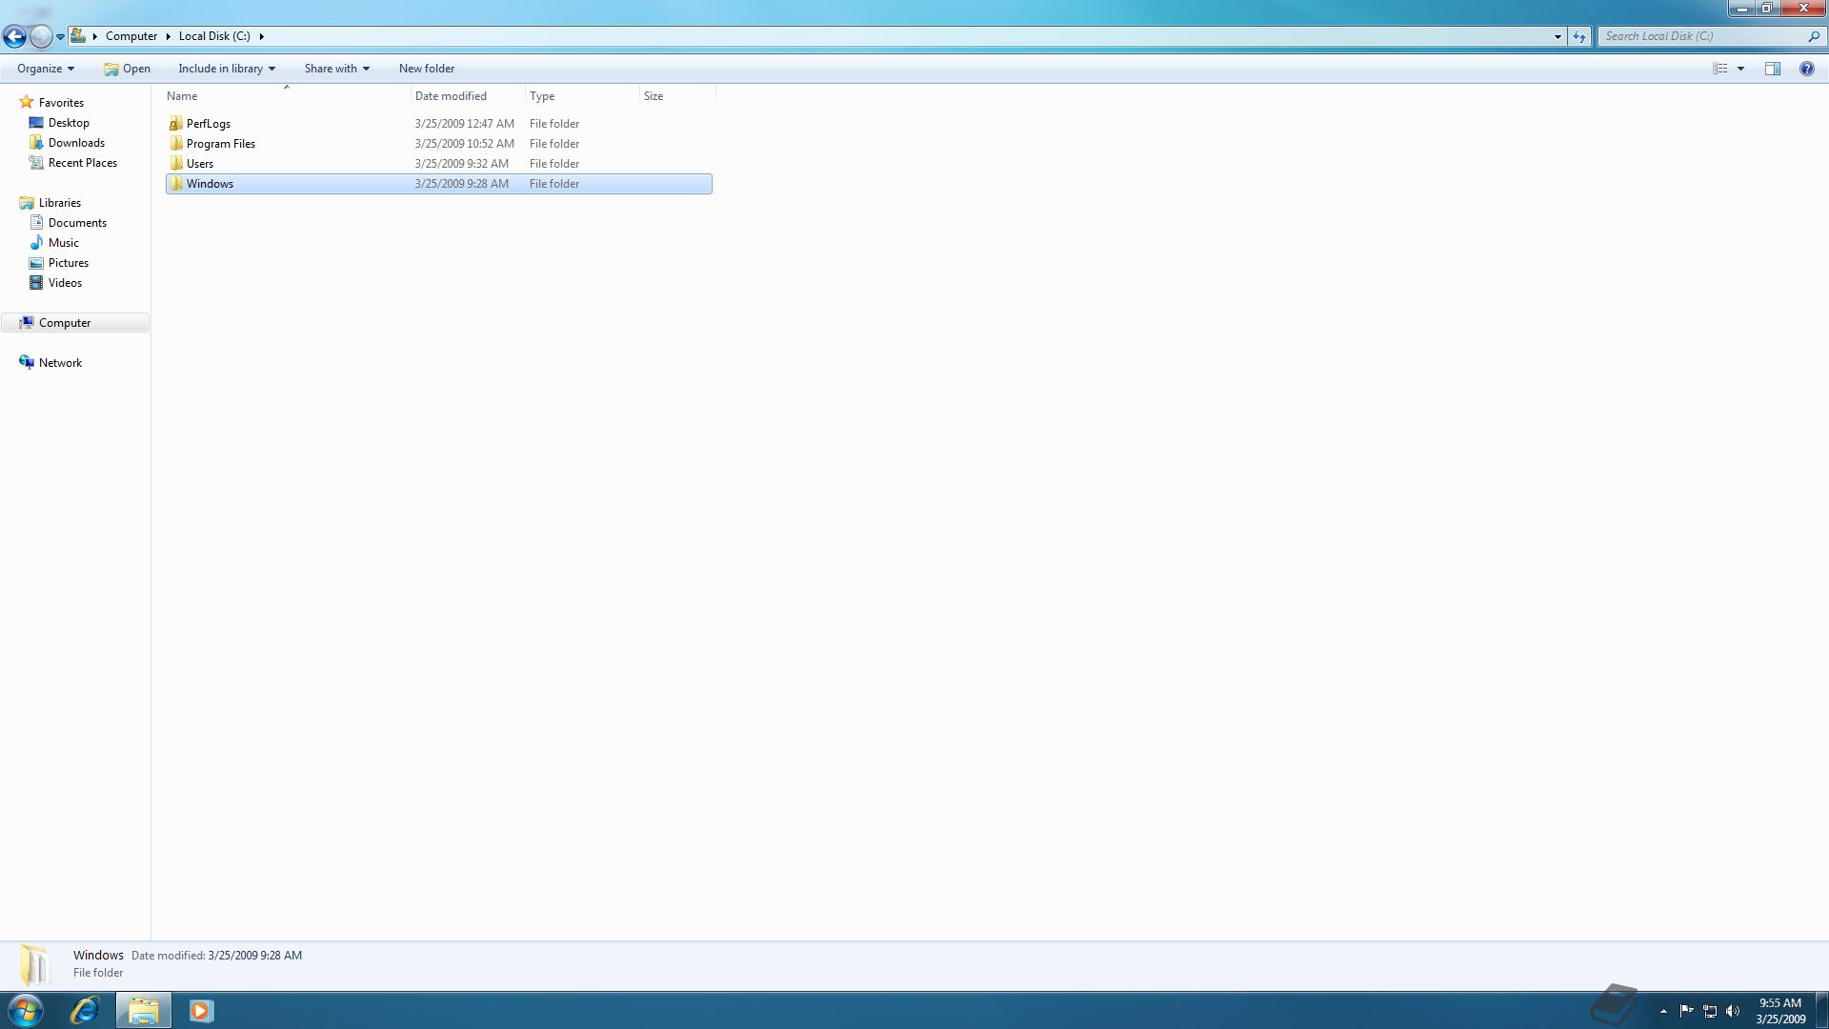
Task: Open the Pictures library
Action: point(69,263)
